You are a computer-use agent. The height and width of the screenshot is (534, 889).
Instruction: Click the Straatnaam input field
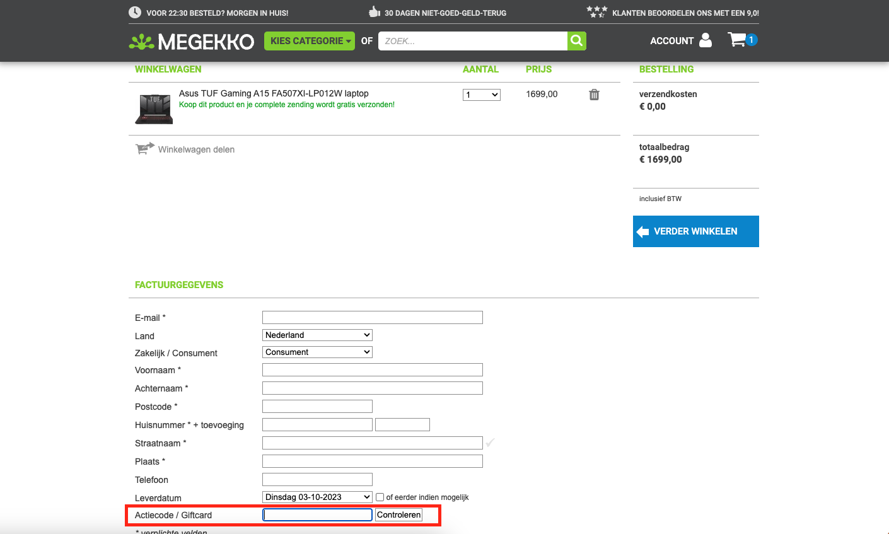(373, 443)
